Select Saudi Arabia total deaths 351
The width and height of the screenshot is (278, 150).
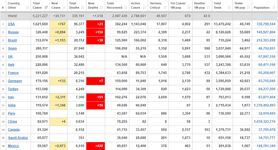tap(81, 138)
